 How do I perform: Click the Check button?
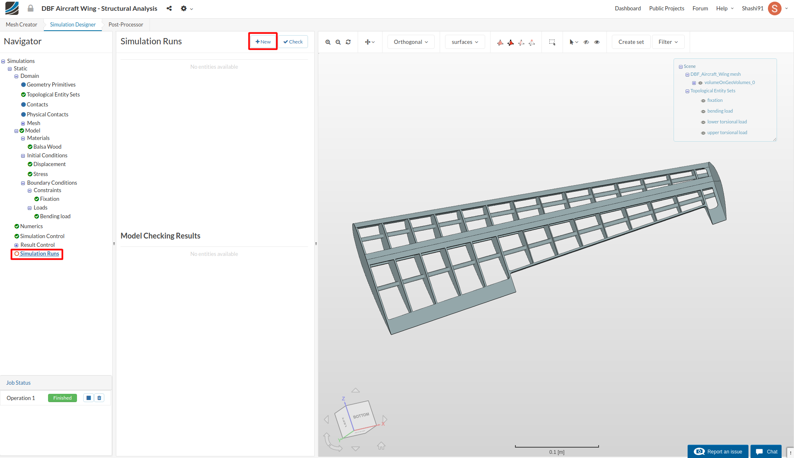[293, 41]
